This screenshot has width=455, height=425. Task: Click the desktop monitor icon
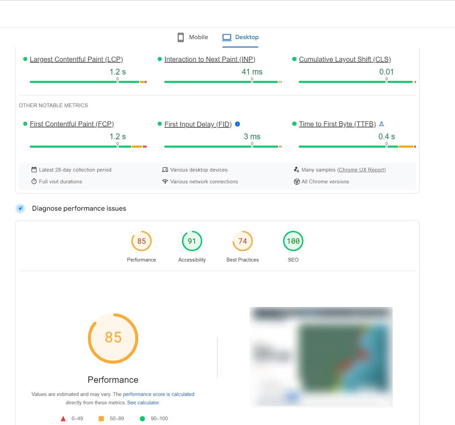(227, 37)
